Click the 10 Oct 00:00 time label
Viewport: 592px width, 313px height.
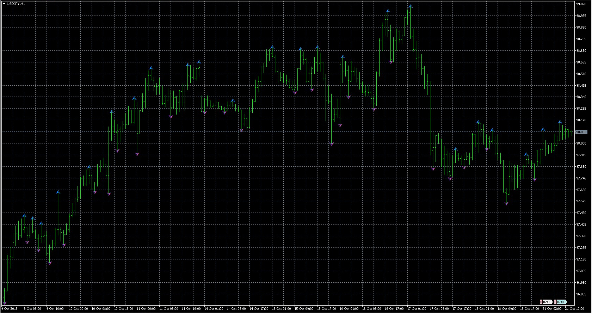78,309
